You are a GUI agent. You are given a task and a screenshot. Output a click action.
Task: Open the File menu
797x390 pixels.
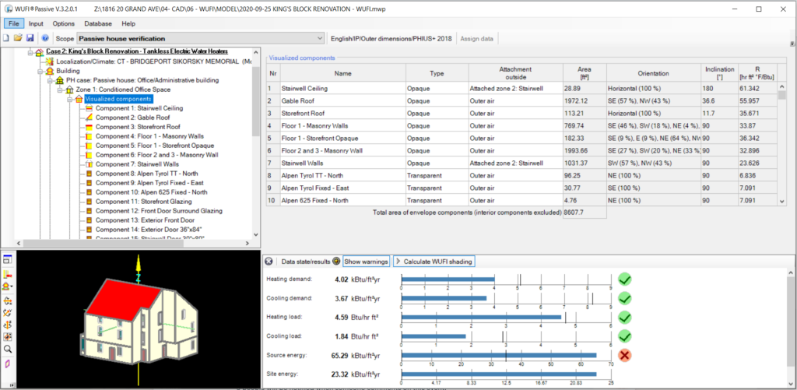tap(14, 23)
